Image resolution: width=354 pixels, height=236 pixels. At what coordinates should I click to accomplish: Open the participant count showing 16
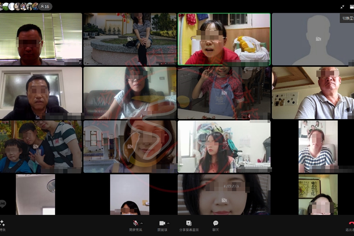pos(45,7)
